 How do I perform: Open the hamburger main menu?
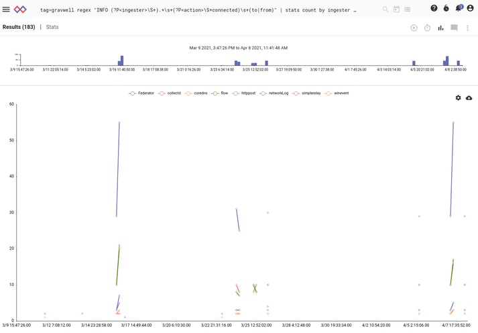7,9
